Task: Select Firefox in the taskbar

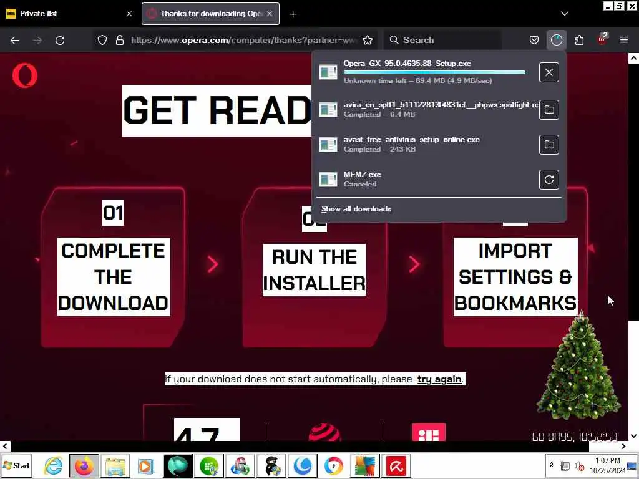Action: [84, 465]
